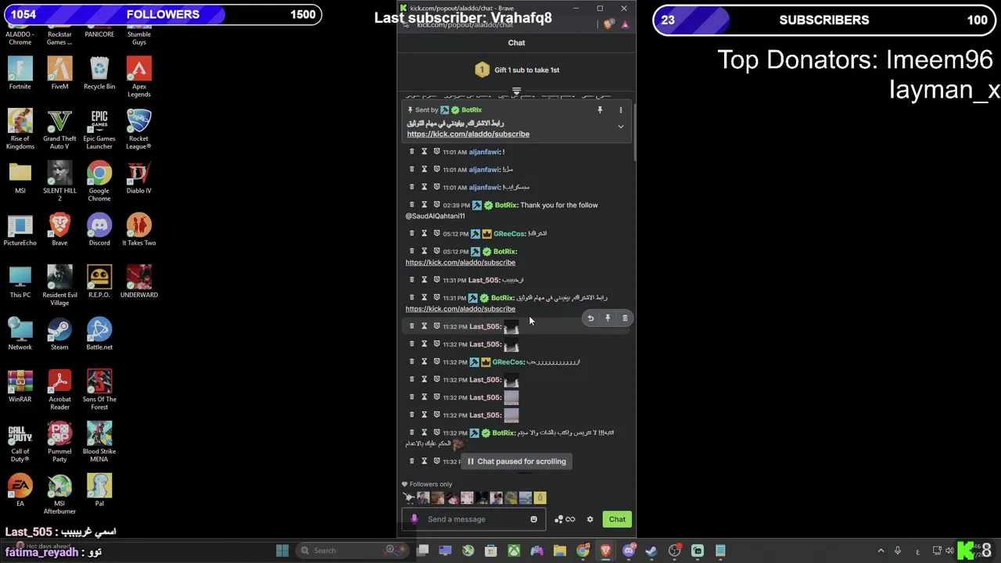Screen dimensions: 1001x563
Task: Launch Battle.net from the desktop
Action: coord(99,334)
